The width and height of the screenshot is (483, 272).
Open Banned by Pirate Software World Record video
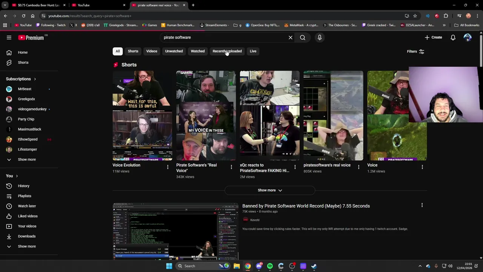[x=306, y=206]
